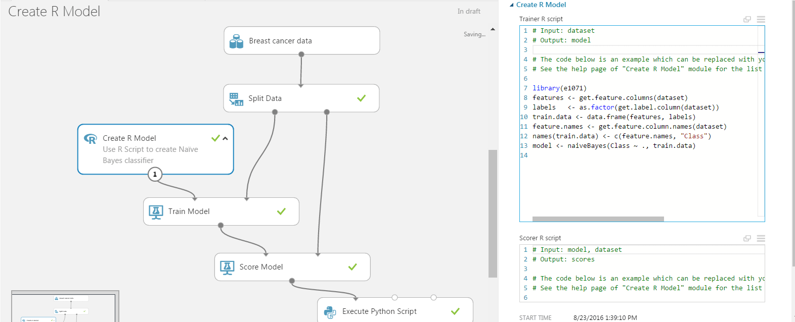Click the experiment minimap thumbnail

pos(65,307)
